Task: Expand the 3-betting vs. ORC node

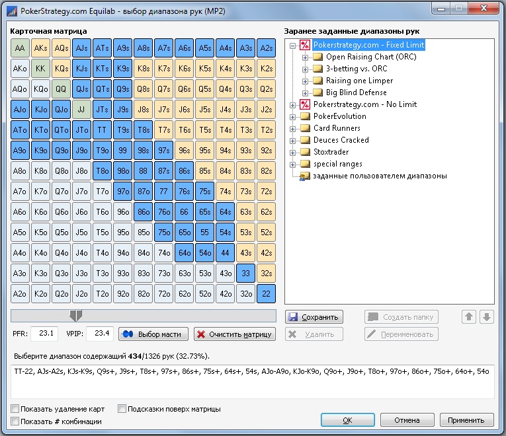Action: (x=305, y=69)
